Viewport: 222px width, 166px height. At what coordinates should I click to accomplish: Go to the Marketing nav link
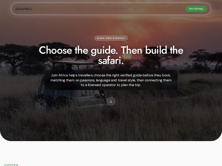[x=122, y=9]
